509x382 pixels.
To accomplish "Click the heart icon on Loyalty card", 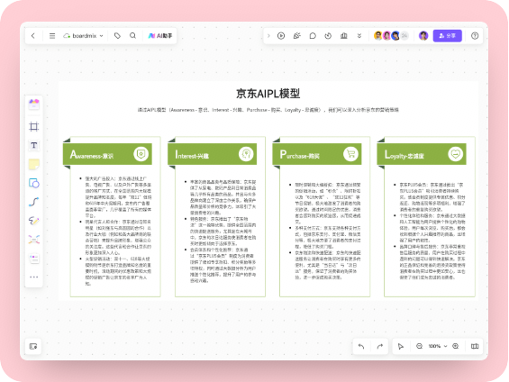I will [x=456, y=154].
